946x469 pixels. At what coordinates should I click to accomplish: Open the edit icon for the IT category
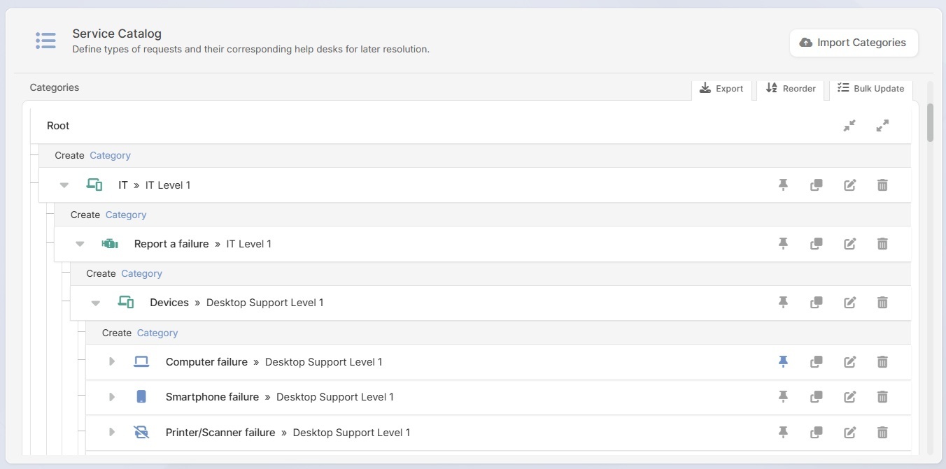point(849,185)
